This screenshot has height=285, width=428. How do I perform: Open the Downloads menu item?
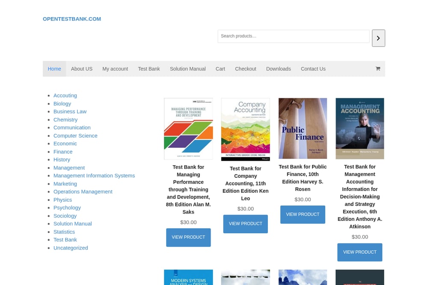279,69
